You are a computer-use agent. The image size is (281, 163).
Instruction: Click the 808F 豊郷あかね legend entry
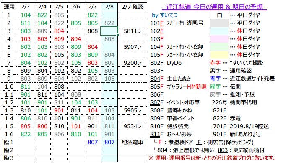tap(171, 110)
